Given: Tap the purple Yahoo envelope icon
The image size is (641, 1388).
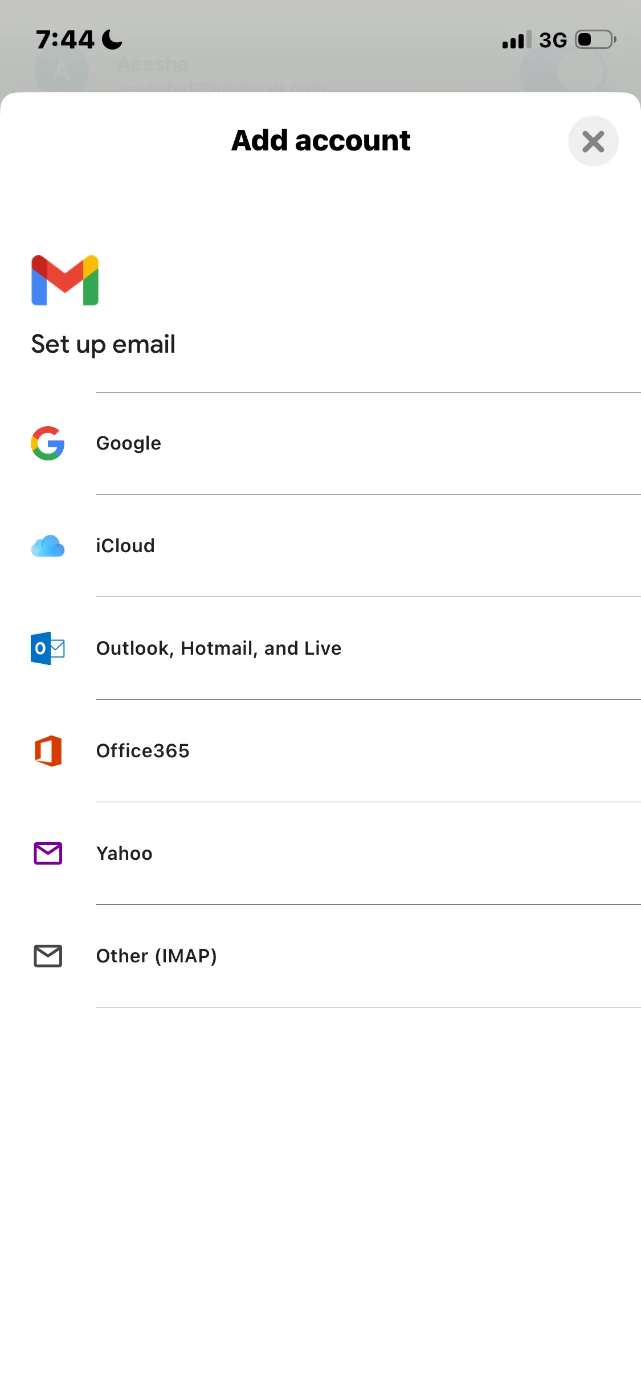Looking at the screenshot, I should tap(48, 854).
